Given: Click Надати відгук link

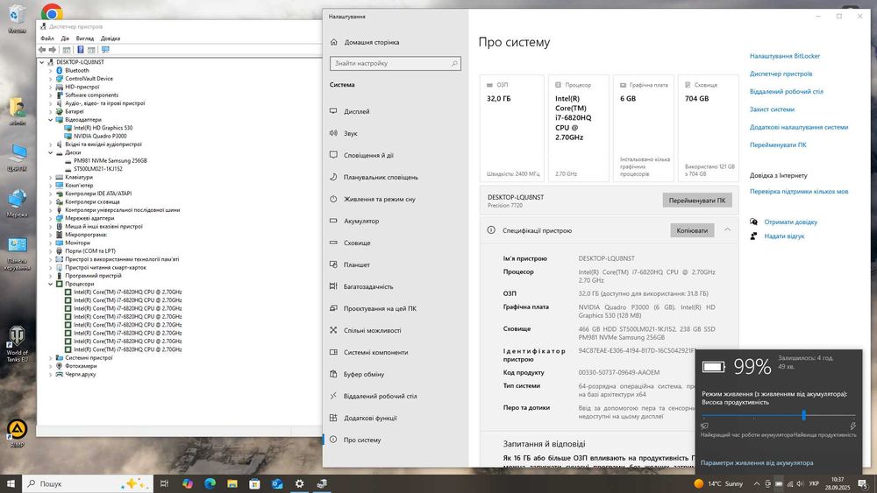Looking at the screenshot, I should click(x=784, y=236).
